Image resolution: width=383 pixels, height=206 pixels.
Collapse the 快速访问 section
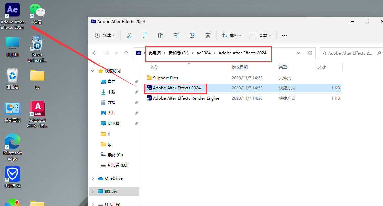[x=93, y=71]
